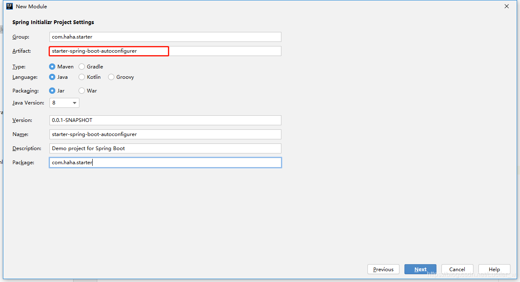Click the Artifact label

pyautogui.click(x=22, y=51)
